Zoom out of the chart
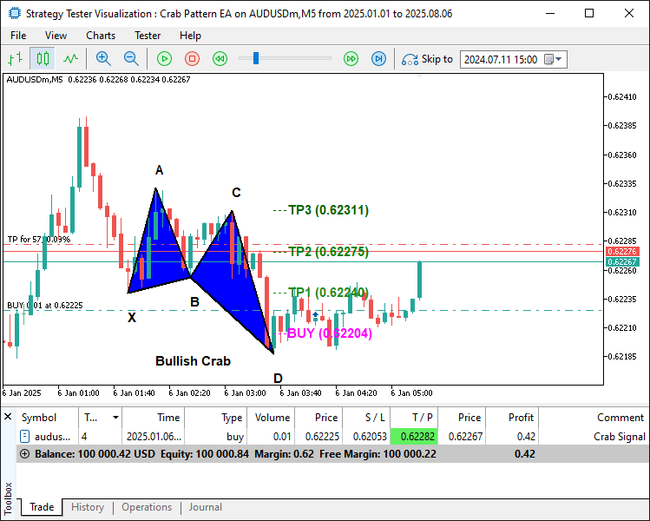The height and width of the screenshot is (521, 650). pyautogui.click(x=131, y=59)
